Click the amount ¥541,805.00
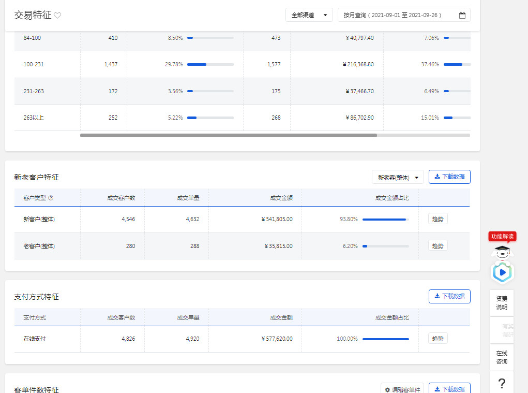 pyautogui.click(x=277, y=219)
